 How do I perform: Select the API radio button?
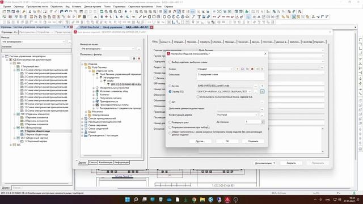coord(170,102)
